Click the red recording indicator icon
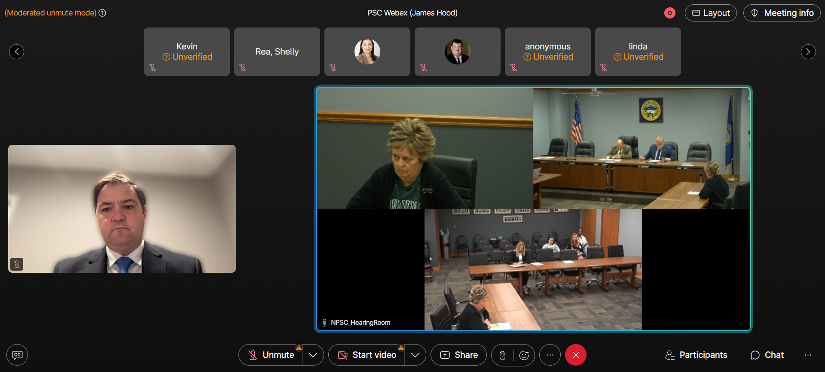The height and width of the screenshot is (372, 825). point(669,13)
